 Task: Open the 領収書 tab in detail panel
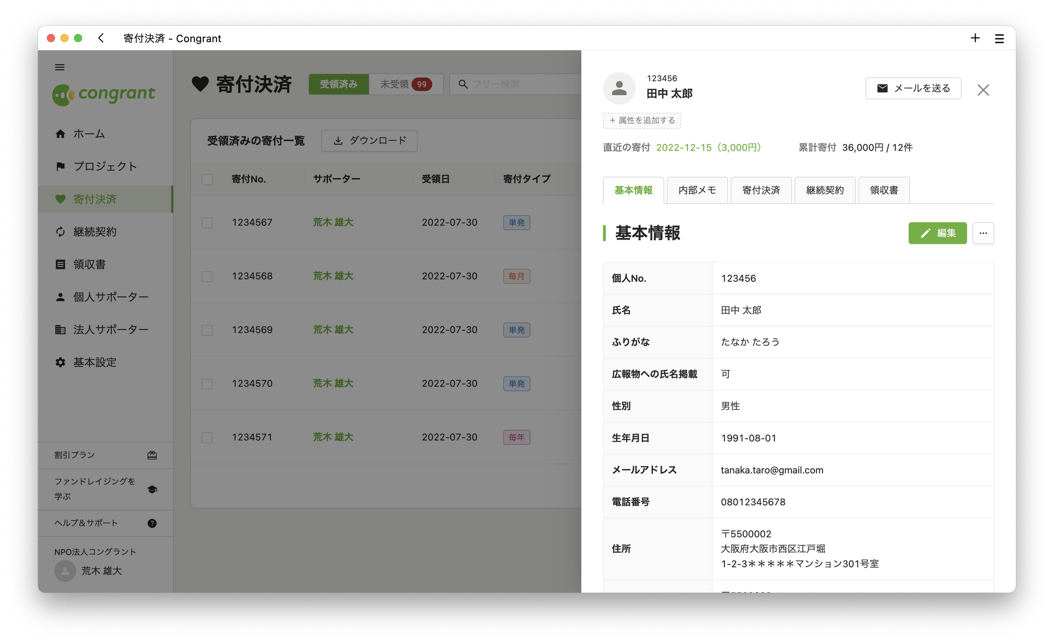point(884,190)
